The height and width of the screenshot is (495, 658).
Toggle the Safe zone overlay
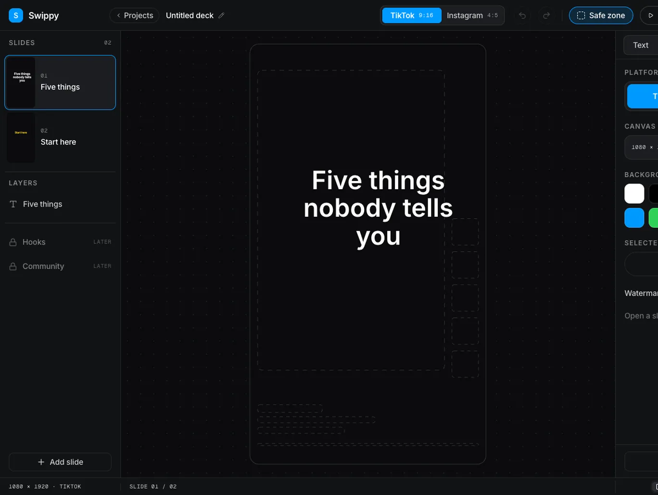[601, 15]
